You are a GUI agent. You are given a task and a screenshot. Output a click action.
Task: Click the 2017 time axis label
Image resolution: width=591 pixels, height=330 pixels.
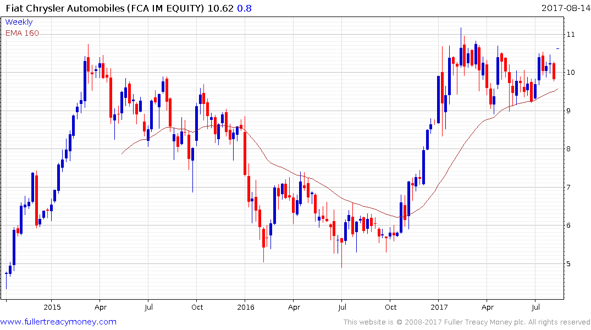439,307
